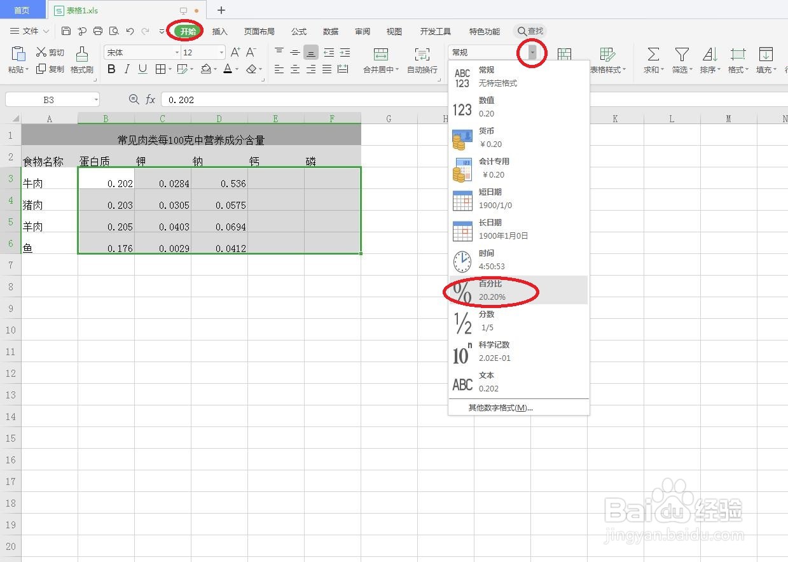
Task: Click inside the formula bar
Action: click(286, 99)
